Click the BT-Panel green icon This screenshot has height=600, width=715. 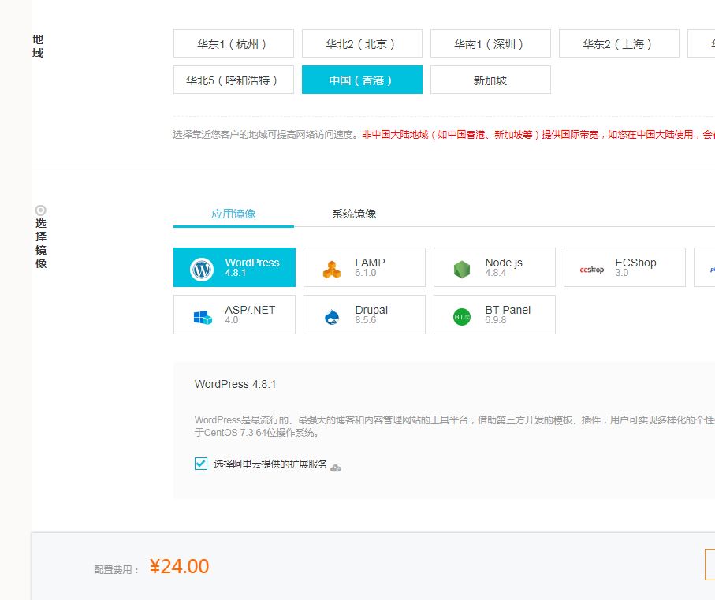(x=462, y=317)
